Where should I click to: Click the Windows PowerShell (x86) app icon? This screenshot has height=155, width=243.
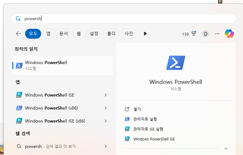click(x=19, y=108)
